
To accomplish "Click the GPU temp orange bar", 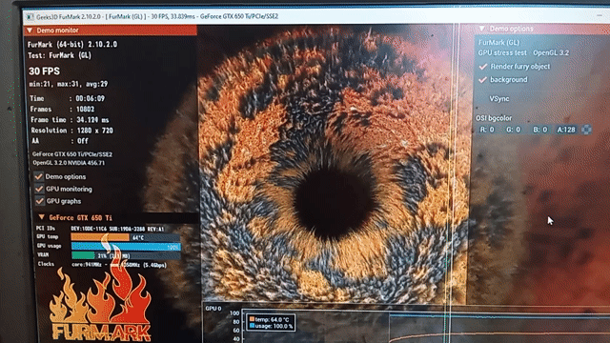I will [100, 237].
